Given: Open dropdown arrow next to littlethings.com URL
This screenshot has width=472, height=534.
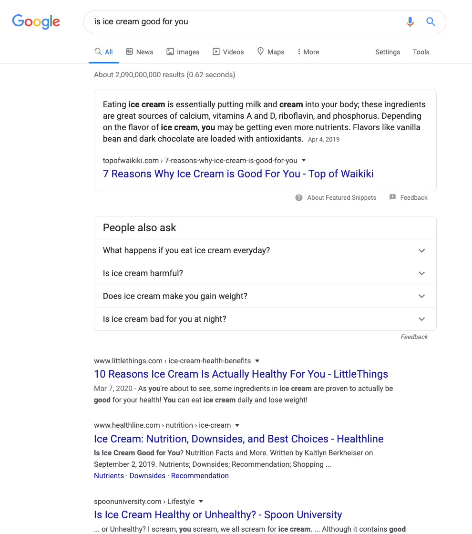Looking at the screenshot, I should click(257, 361).
